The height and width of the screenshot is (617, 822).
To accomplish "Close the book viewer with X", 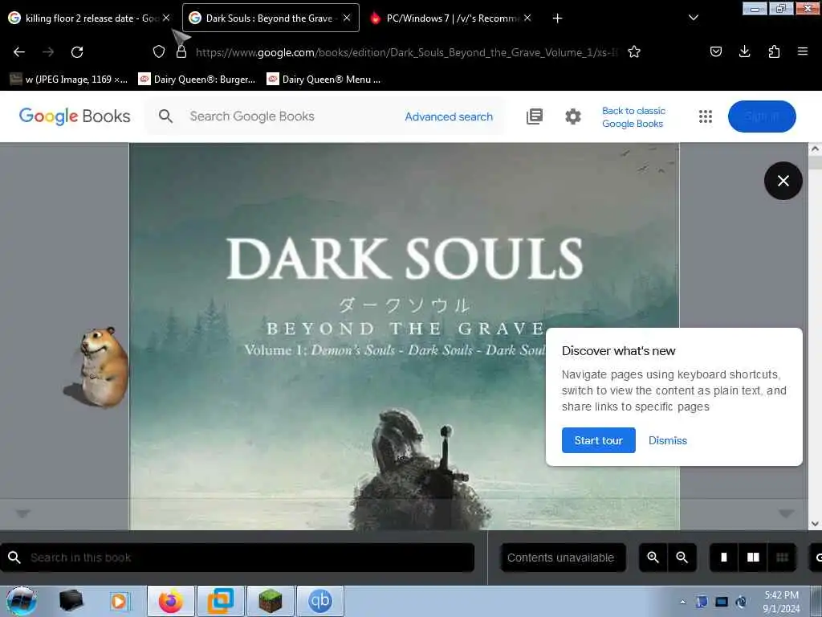I will [x=783, y=181].
